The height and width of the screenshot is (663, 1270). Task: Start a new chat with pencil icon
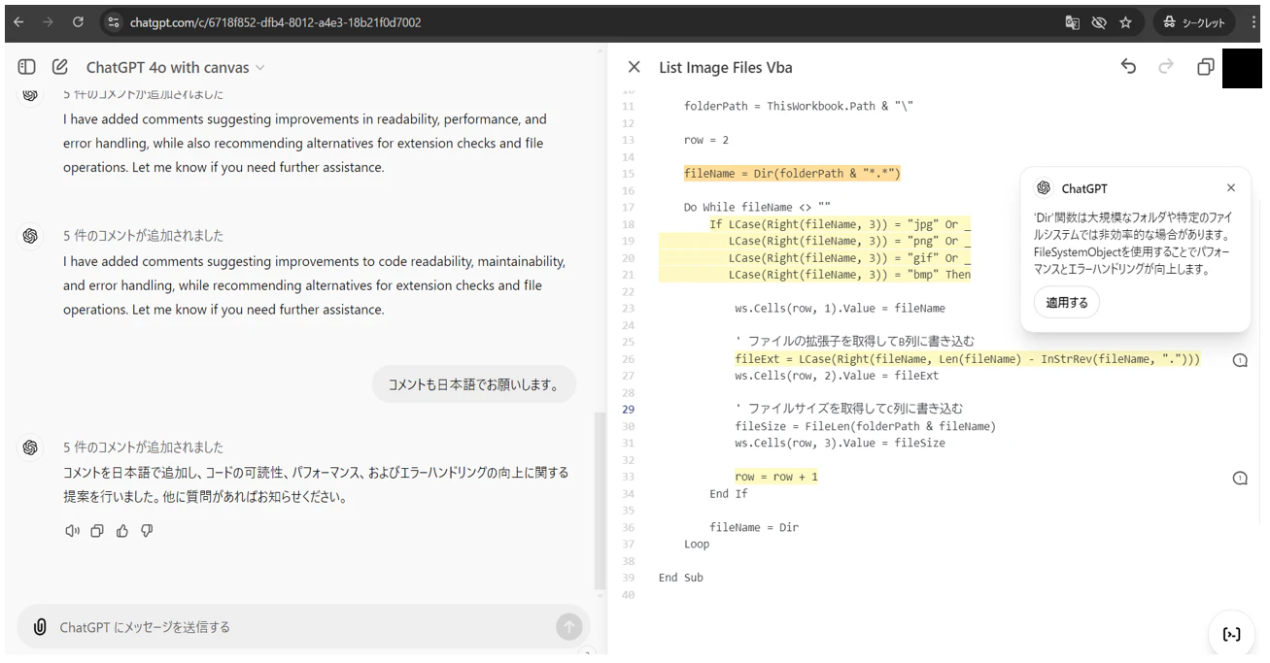coord(60,67)
